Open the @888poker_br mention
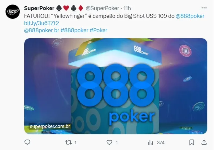This screenshot has width=214, height=150. tap(42, 30)
